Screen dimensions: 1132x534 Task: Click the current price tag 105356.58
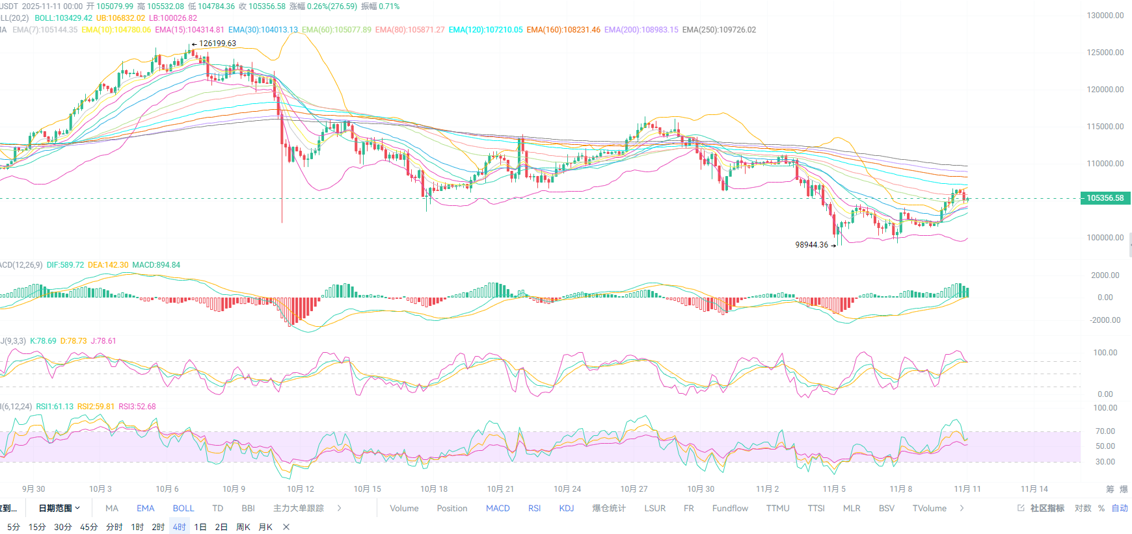(x=1105, y=198)
